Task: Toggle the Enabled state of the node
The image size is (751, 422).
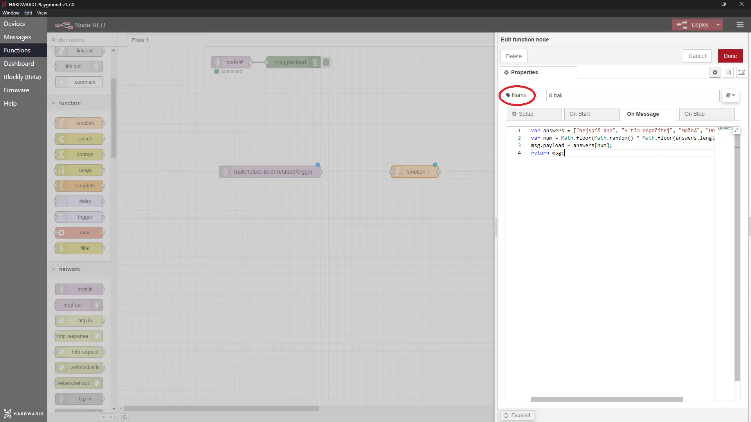Action: [517, 415]
